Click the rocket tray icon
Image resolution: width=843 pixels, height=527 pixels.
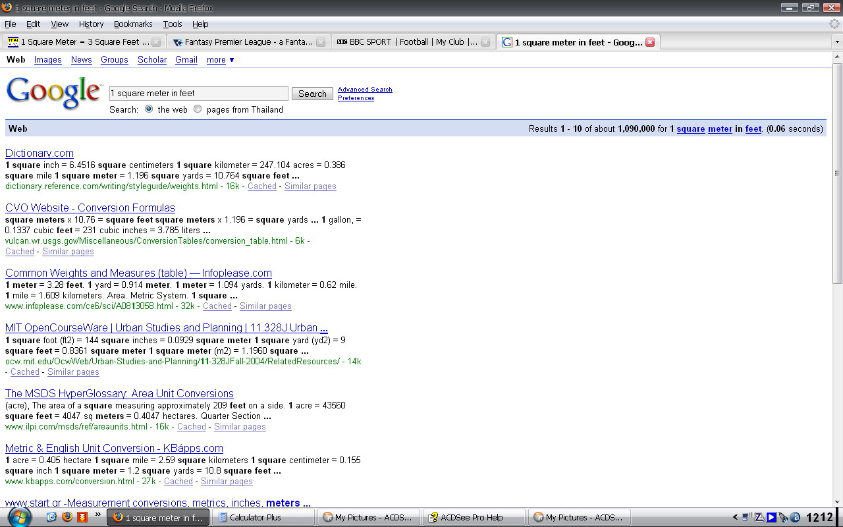point(783,517)
